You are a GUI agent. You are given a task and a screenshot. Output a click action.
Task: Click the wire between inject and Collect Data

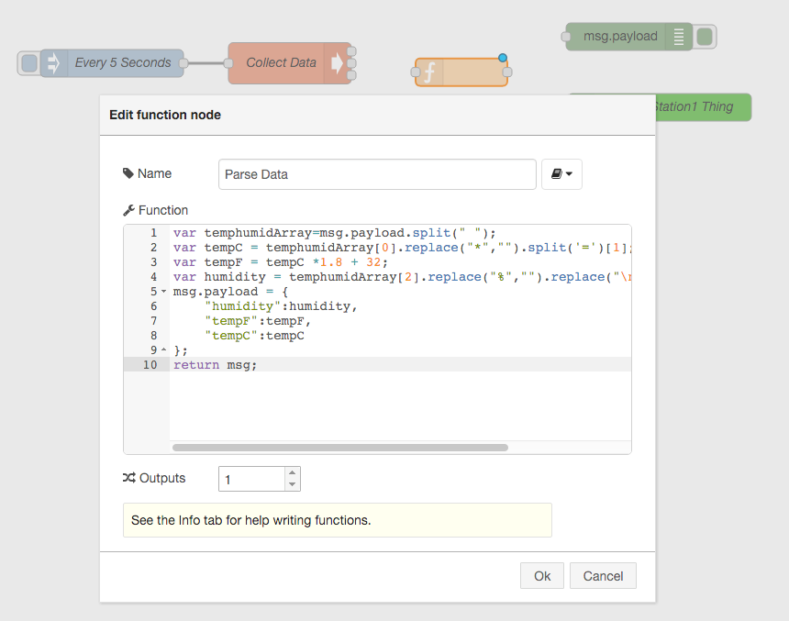tap(206, 63)
